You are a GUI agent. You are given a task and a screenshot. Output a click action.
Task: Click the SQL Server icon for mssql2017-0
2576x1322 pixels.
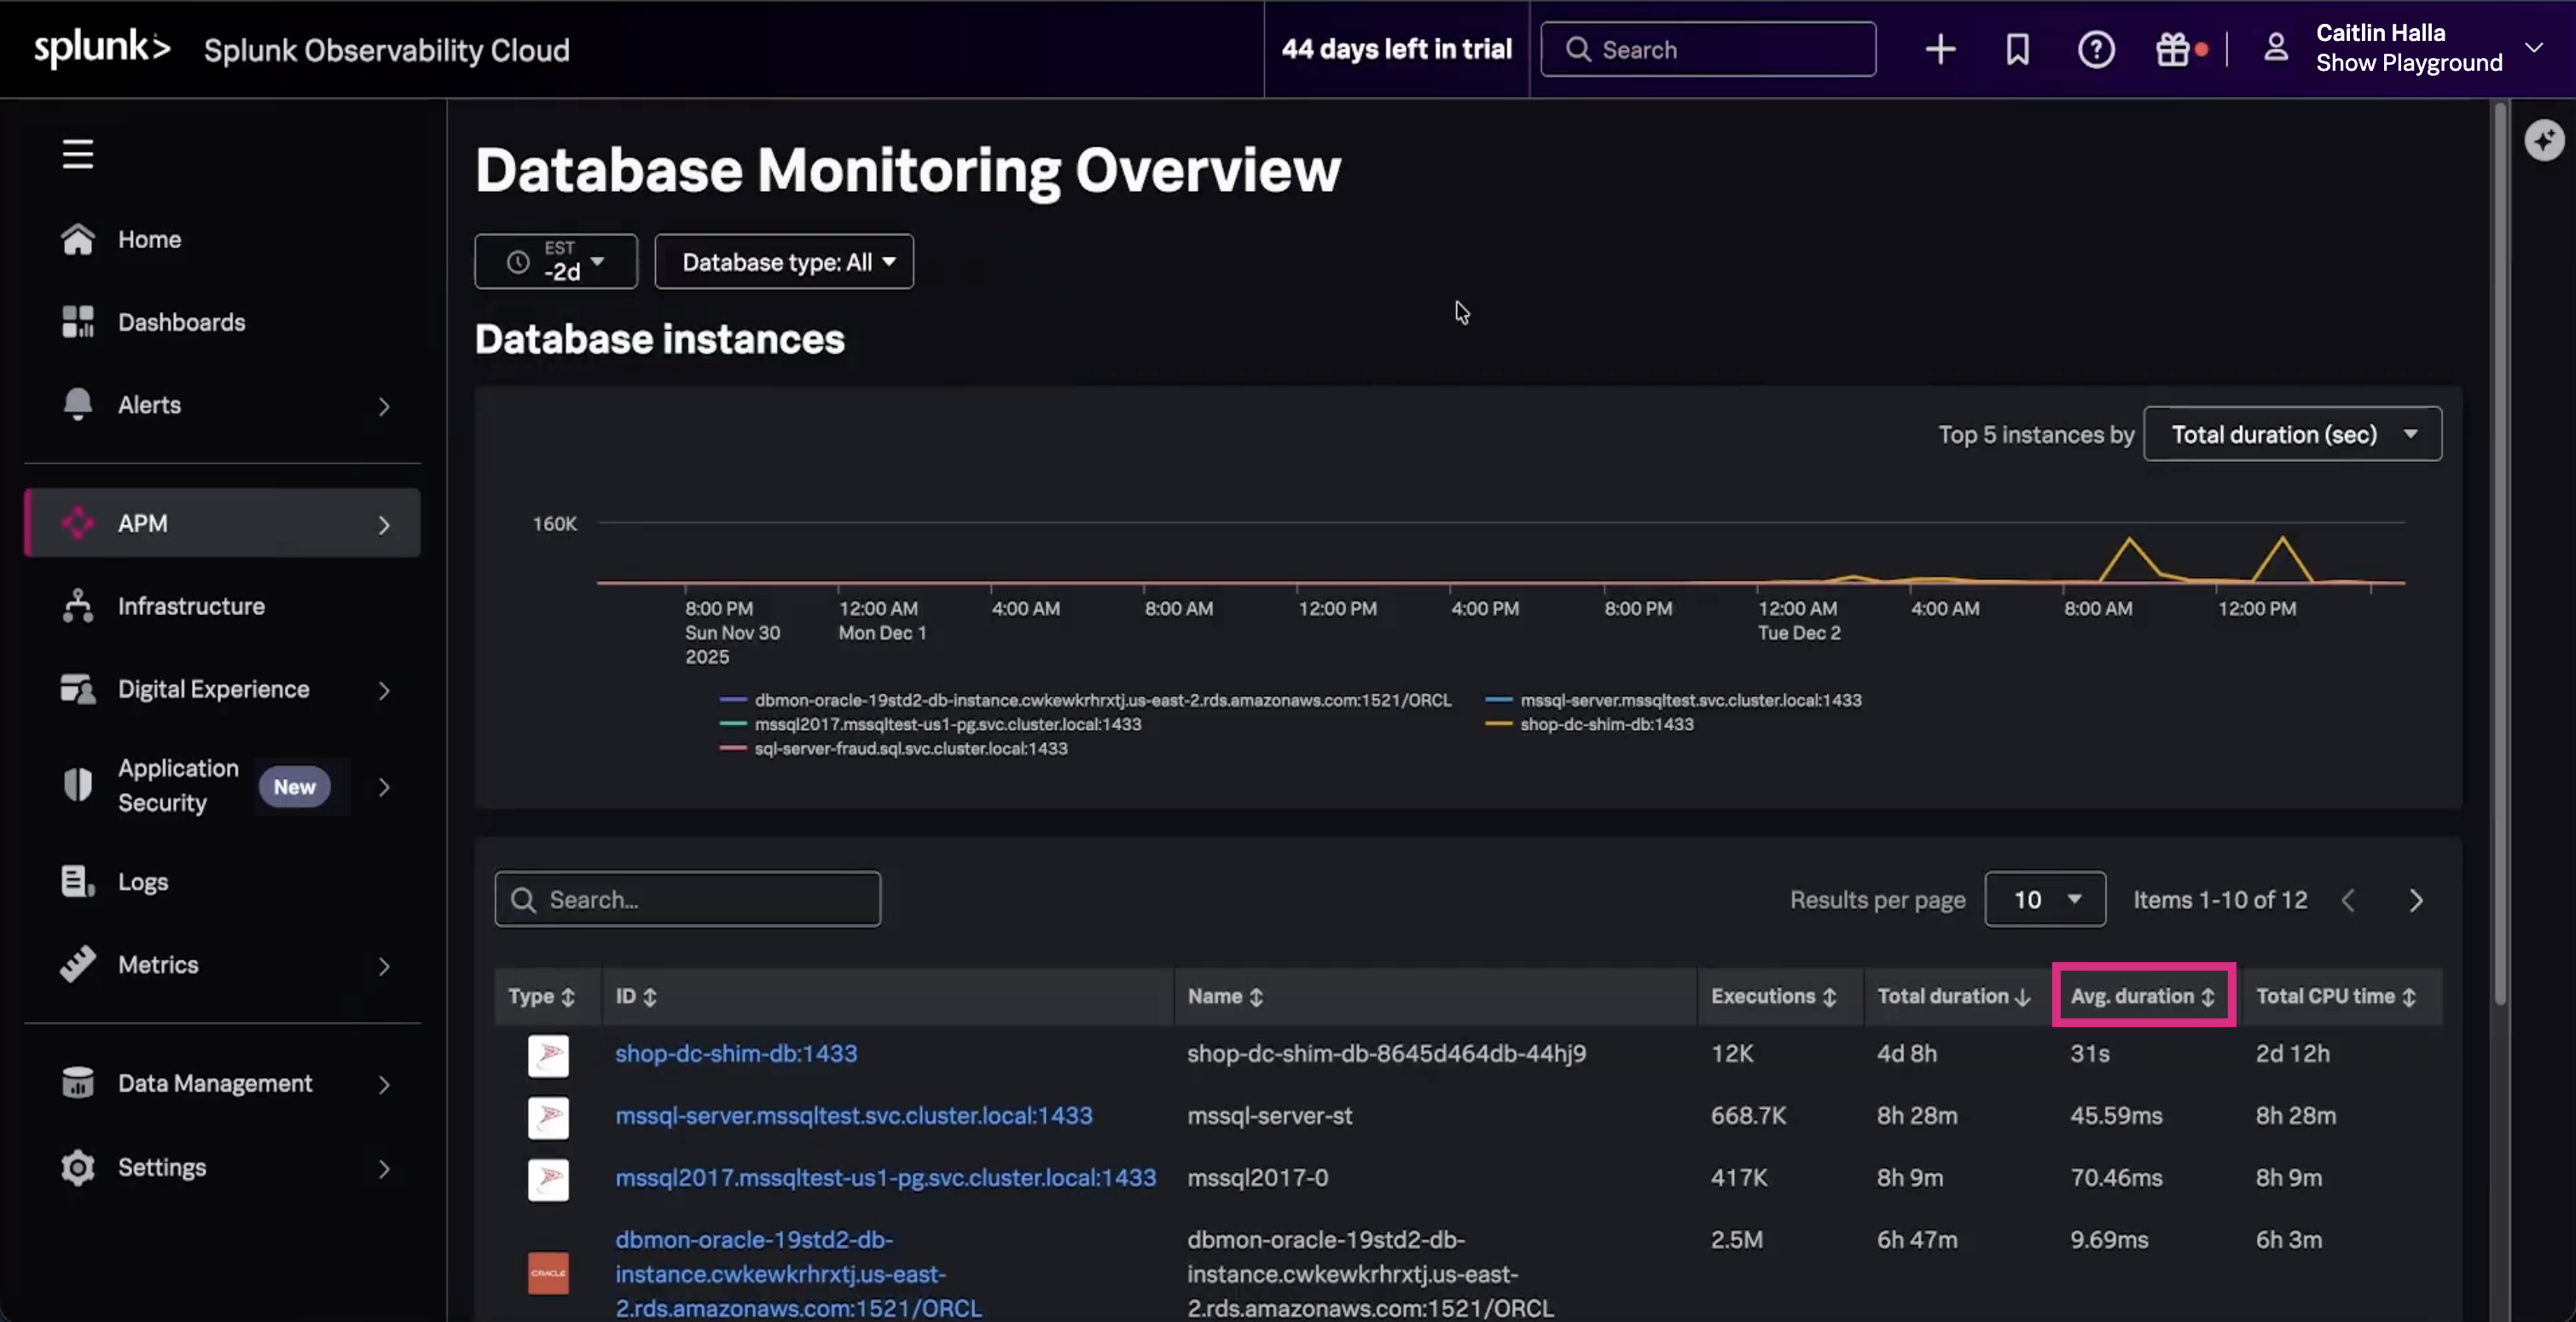tap(548, 1179)
